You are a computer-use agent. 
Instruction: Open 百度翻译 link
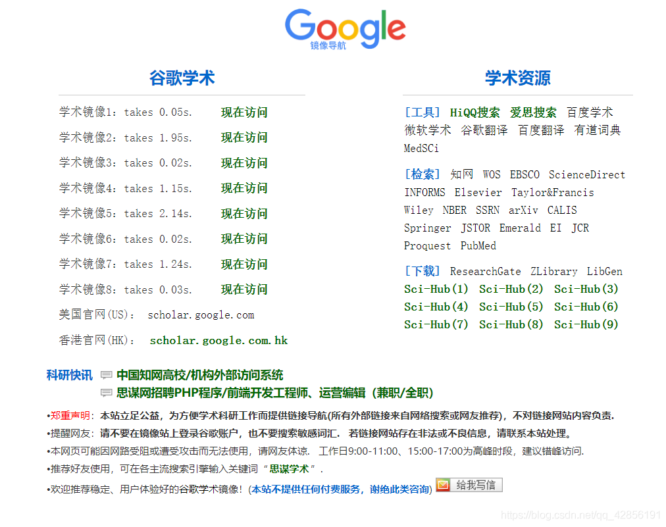(x=541, y=130)
